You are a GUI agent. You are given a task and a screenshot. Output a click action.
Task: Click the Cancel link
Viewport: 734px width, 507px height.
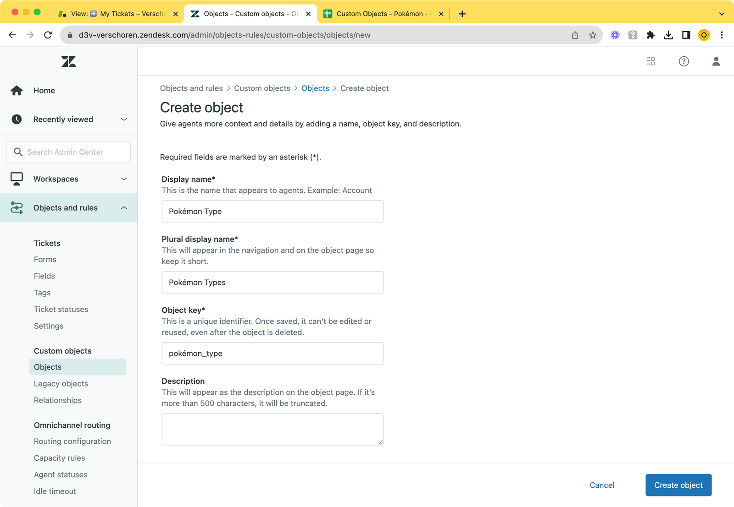602,485
